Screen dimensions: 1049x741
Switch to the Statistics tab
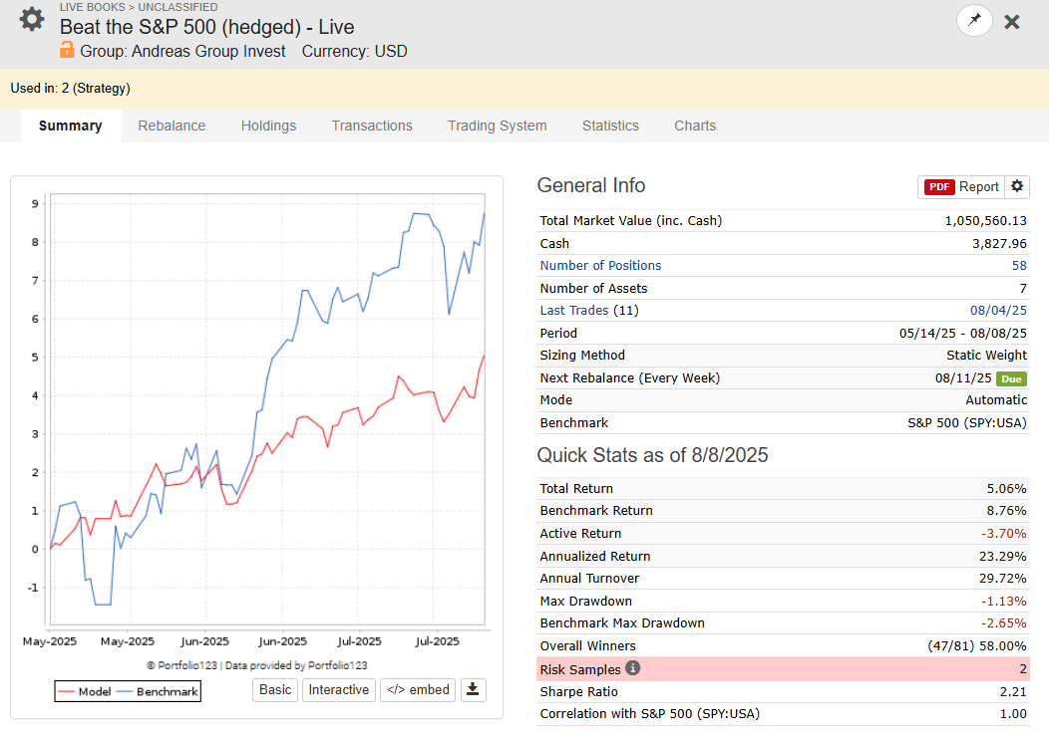click(610, 125)
